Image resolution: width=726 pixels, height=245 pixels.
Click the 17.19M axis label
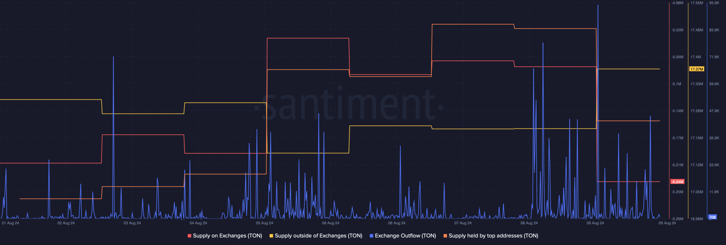697,138
